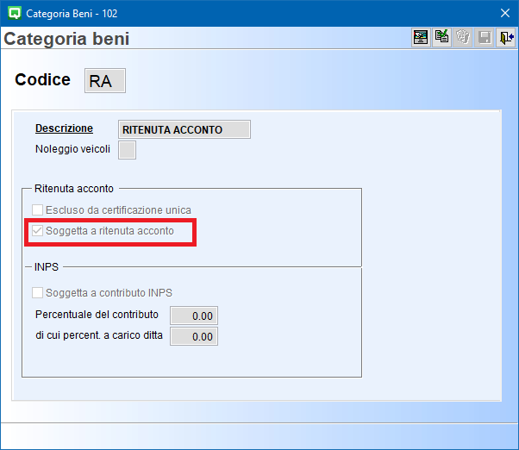Viewport: 519px width, 450px height.
Task: Select the percent. a carico ditta field
Action: point(194,336)
